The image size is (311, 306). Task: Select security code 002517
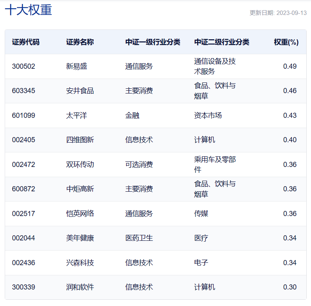(24, 214)
